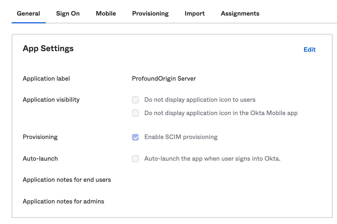View the Assignments tab
Image resolution: width=337 pixels, height=224 pixels.
[240, 14]
